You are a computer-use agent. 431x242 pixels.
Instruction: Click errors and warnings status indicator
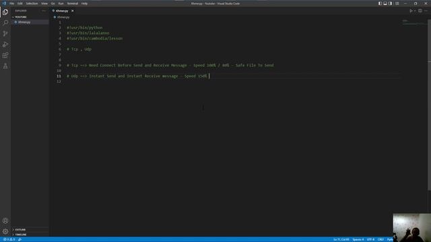click(9, 239)
